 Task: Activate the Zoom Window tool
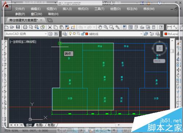[x=112, y=27]
